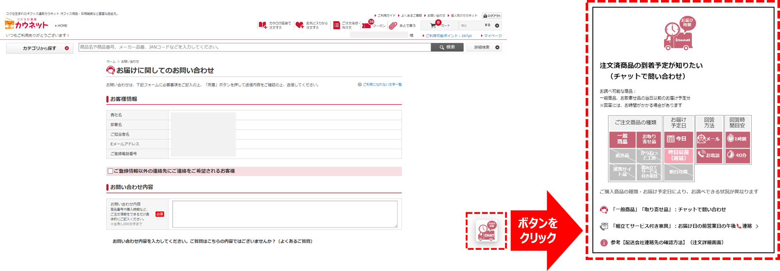Image resolution: width=780 pixels, height=271 pixels.
Task: Open order history and reorder list icon
Action: [337, 25]
